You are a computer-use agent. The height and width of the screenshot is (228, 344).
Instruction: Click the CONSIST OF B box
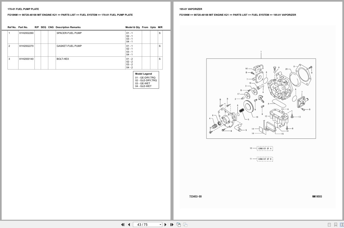[x=265, y=159]
